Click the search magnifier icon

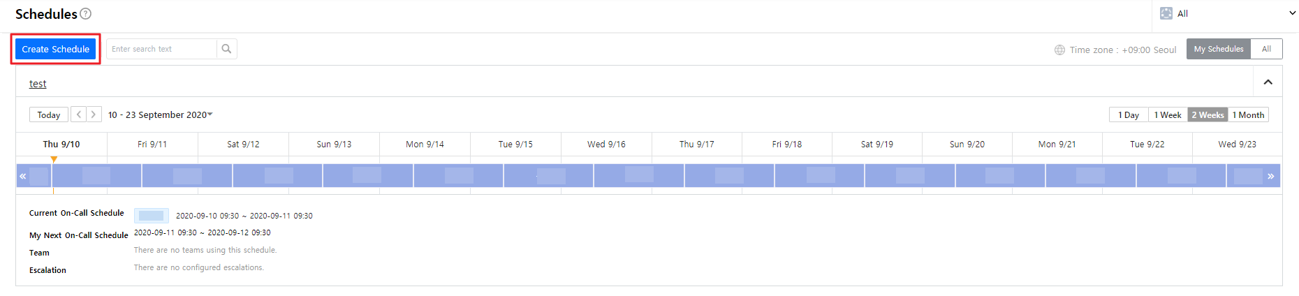(x=226, y=49)
